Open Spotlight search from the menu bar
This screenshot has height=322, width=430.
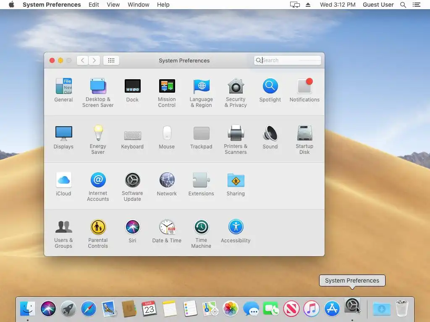coord(403,5)
